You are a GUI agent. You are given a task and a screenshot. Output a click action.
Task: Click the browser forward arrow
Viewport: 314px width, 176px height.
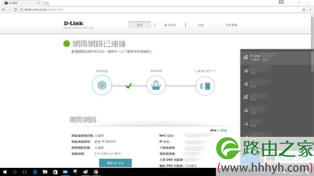(9, 9)
